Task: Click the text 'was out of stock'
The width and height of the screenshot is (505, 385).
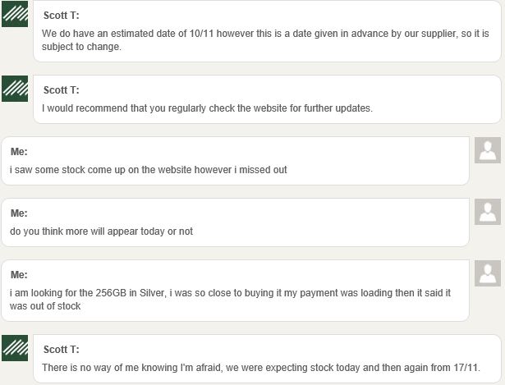Action: coord(45,306)
